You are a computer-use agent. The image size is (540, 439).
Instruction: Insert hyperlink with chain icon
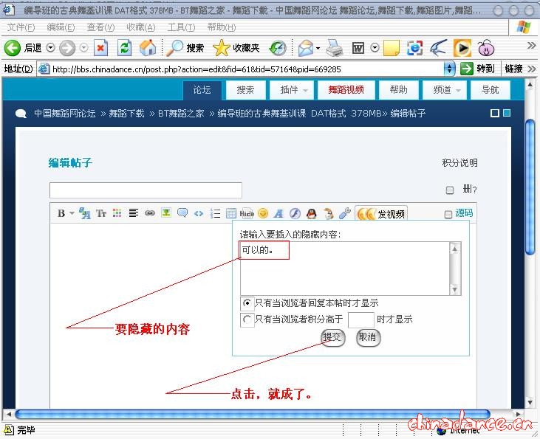[x=150, y=213]
